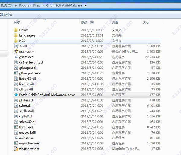This screenshot has width=181, height=155.
Task: Click the gtkmgmtc.exe application icon
Action: coord(16,73)
